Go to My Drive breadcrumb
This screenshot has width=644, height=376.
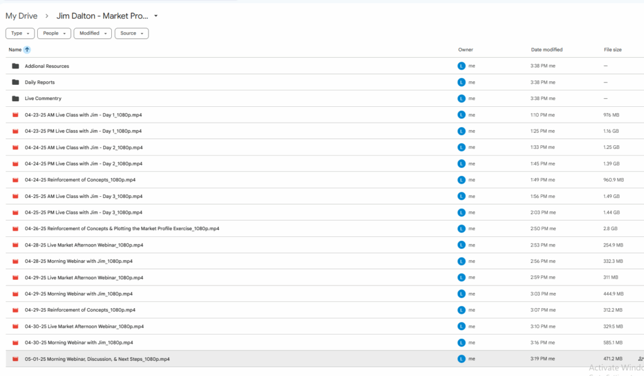[x=21, y=16]
